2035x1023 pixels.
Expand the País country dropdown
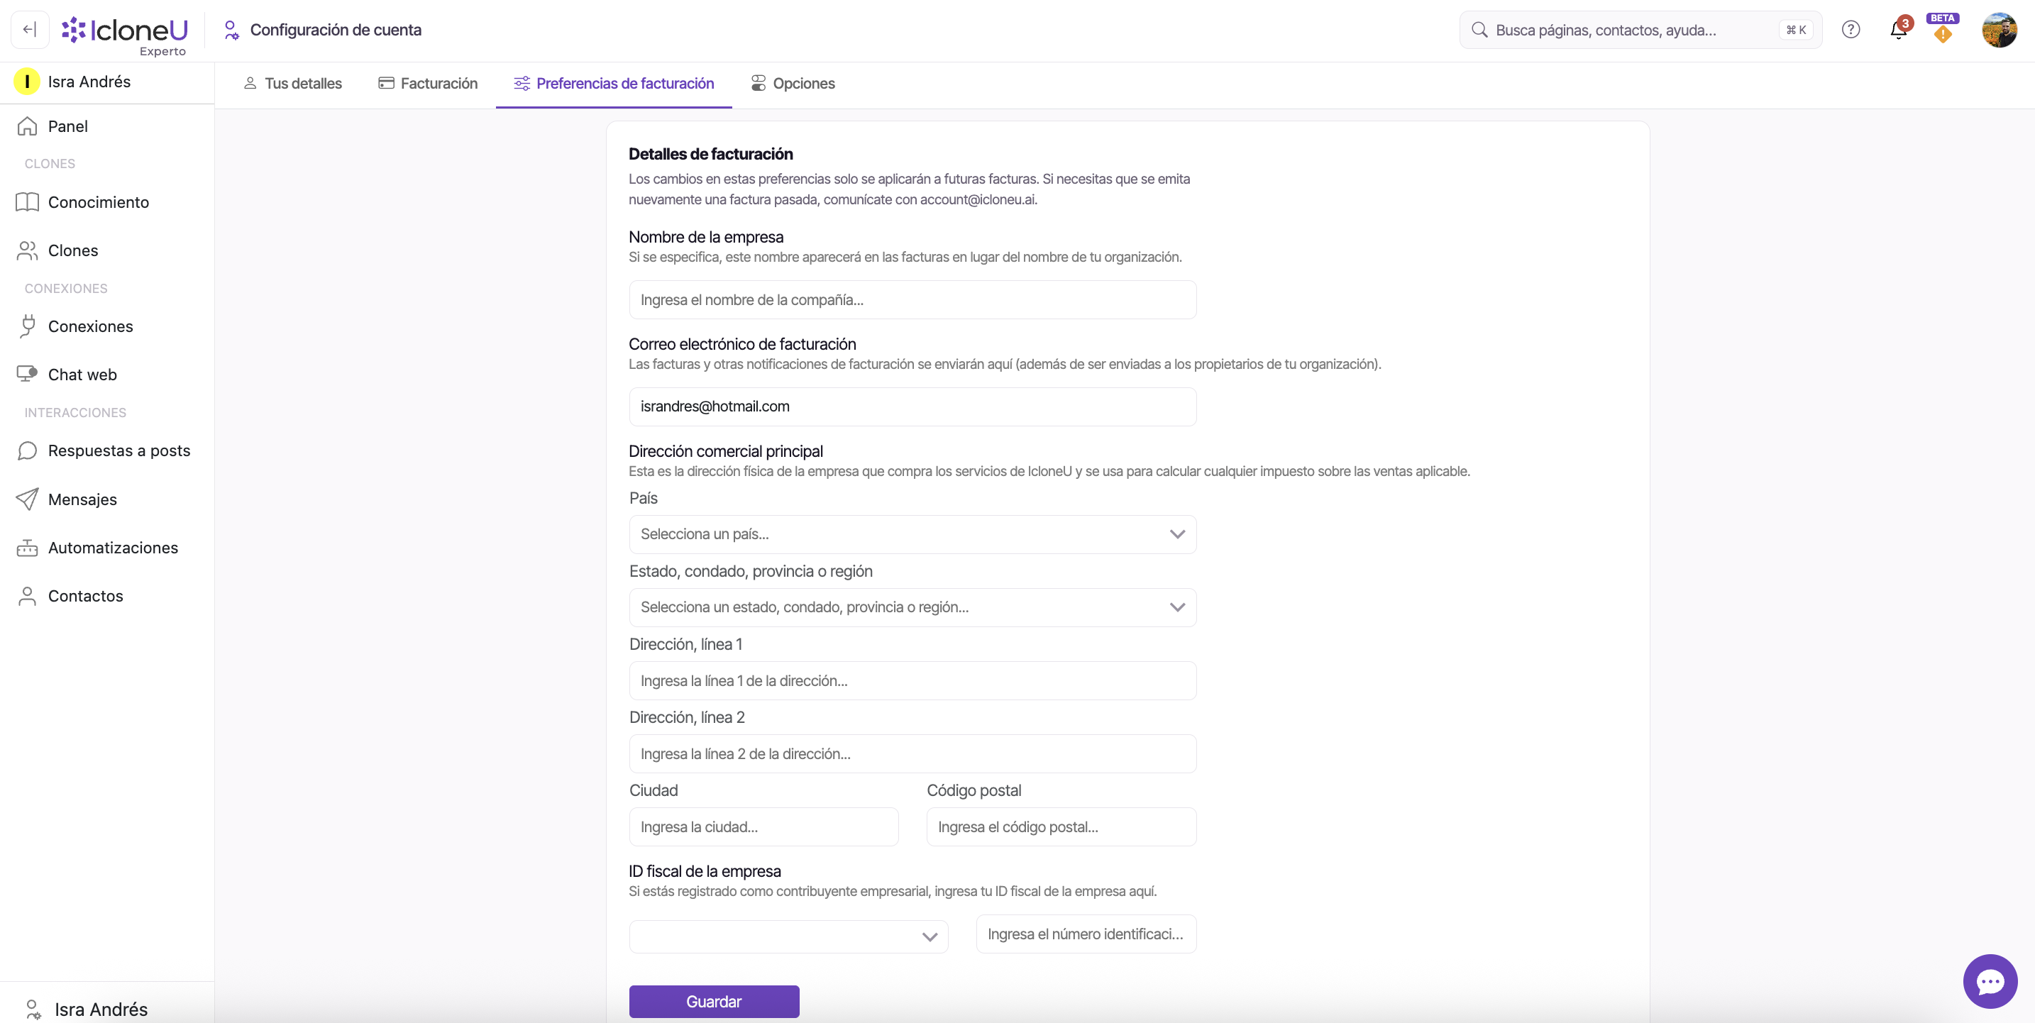click(x=912, y=535)
